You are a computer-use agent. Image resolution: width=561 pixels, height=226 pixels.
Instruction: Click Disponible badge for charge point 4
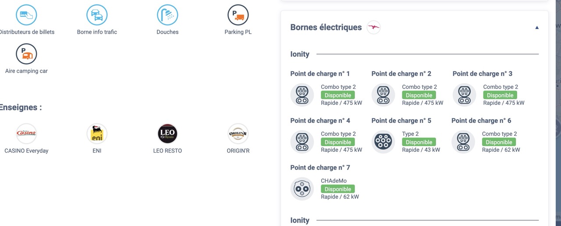pos(338,143)
